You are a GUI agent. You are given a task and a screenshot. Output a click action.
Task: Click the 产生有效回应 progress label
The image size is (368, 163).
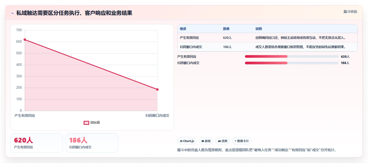coord(187,56)
